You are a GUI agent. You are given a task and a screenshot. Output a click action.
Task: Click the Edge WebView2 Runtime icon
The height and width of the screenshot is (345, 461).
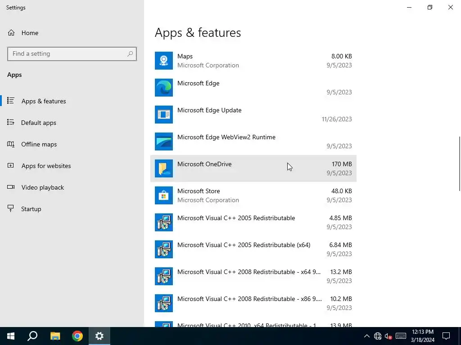(164, 142)
